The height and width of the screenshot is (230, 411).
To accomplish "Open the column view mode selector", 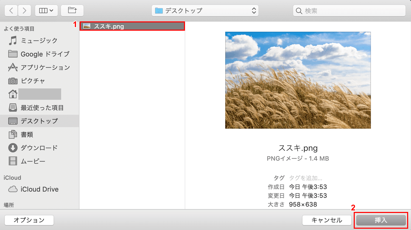I will point(46,11).
